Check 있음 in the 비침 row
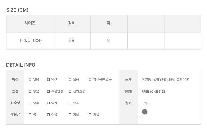The width and height of the screenshot is (207, 137). [x=70, y=80]
